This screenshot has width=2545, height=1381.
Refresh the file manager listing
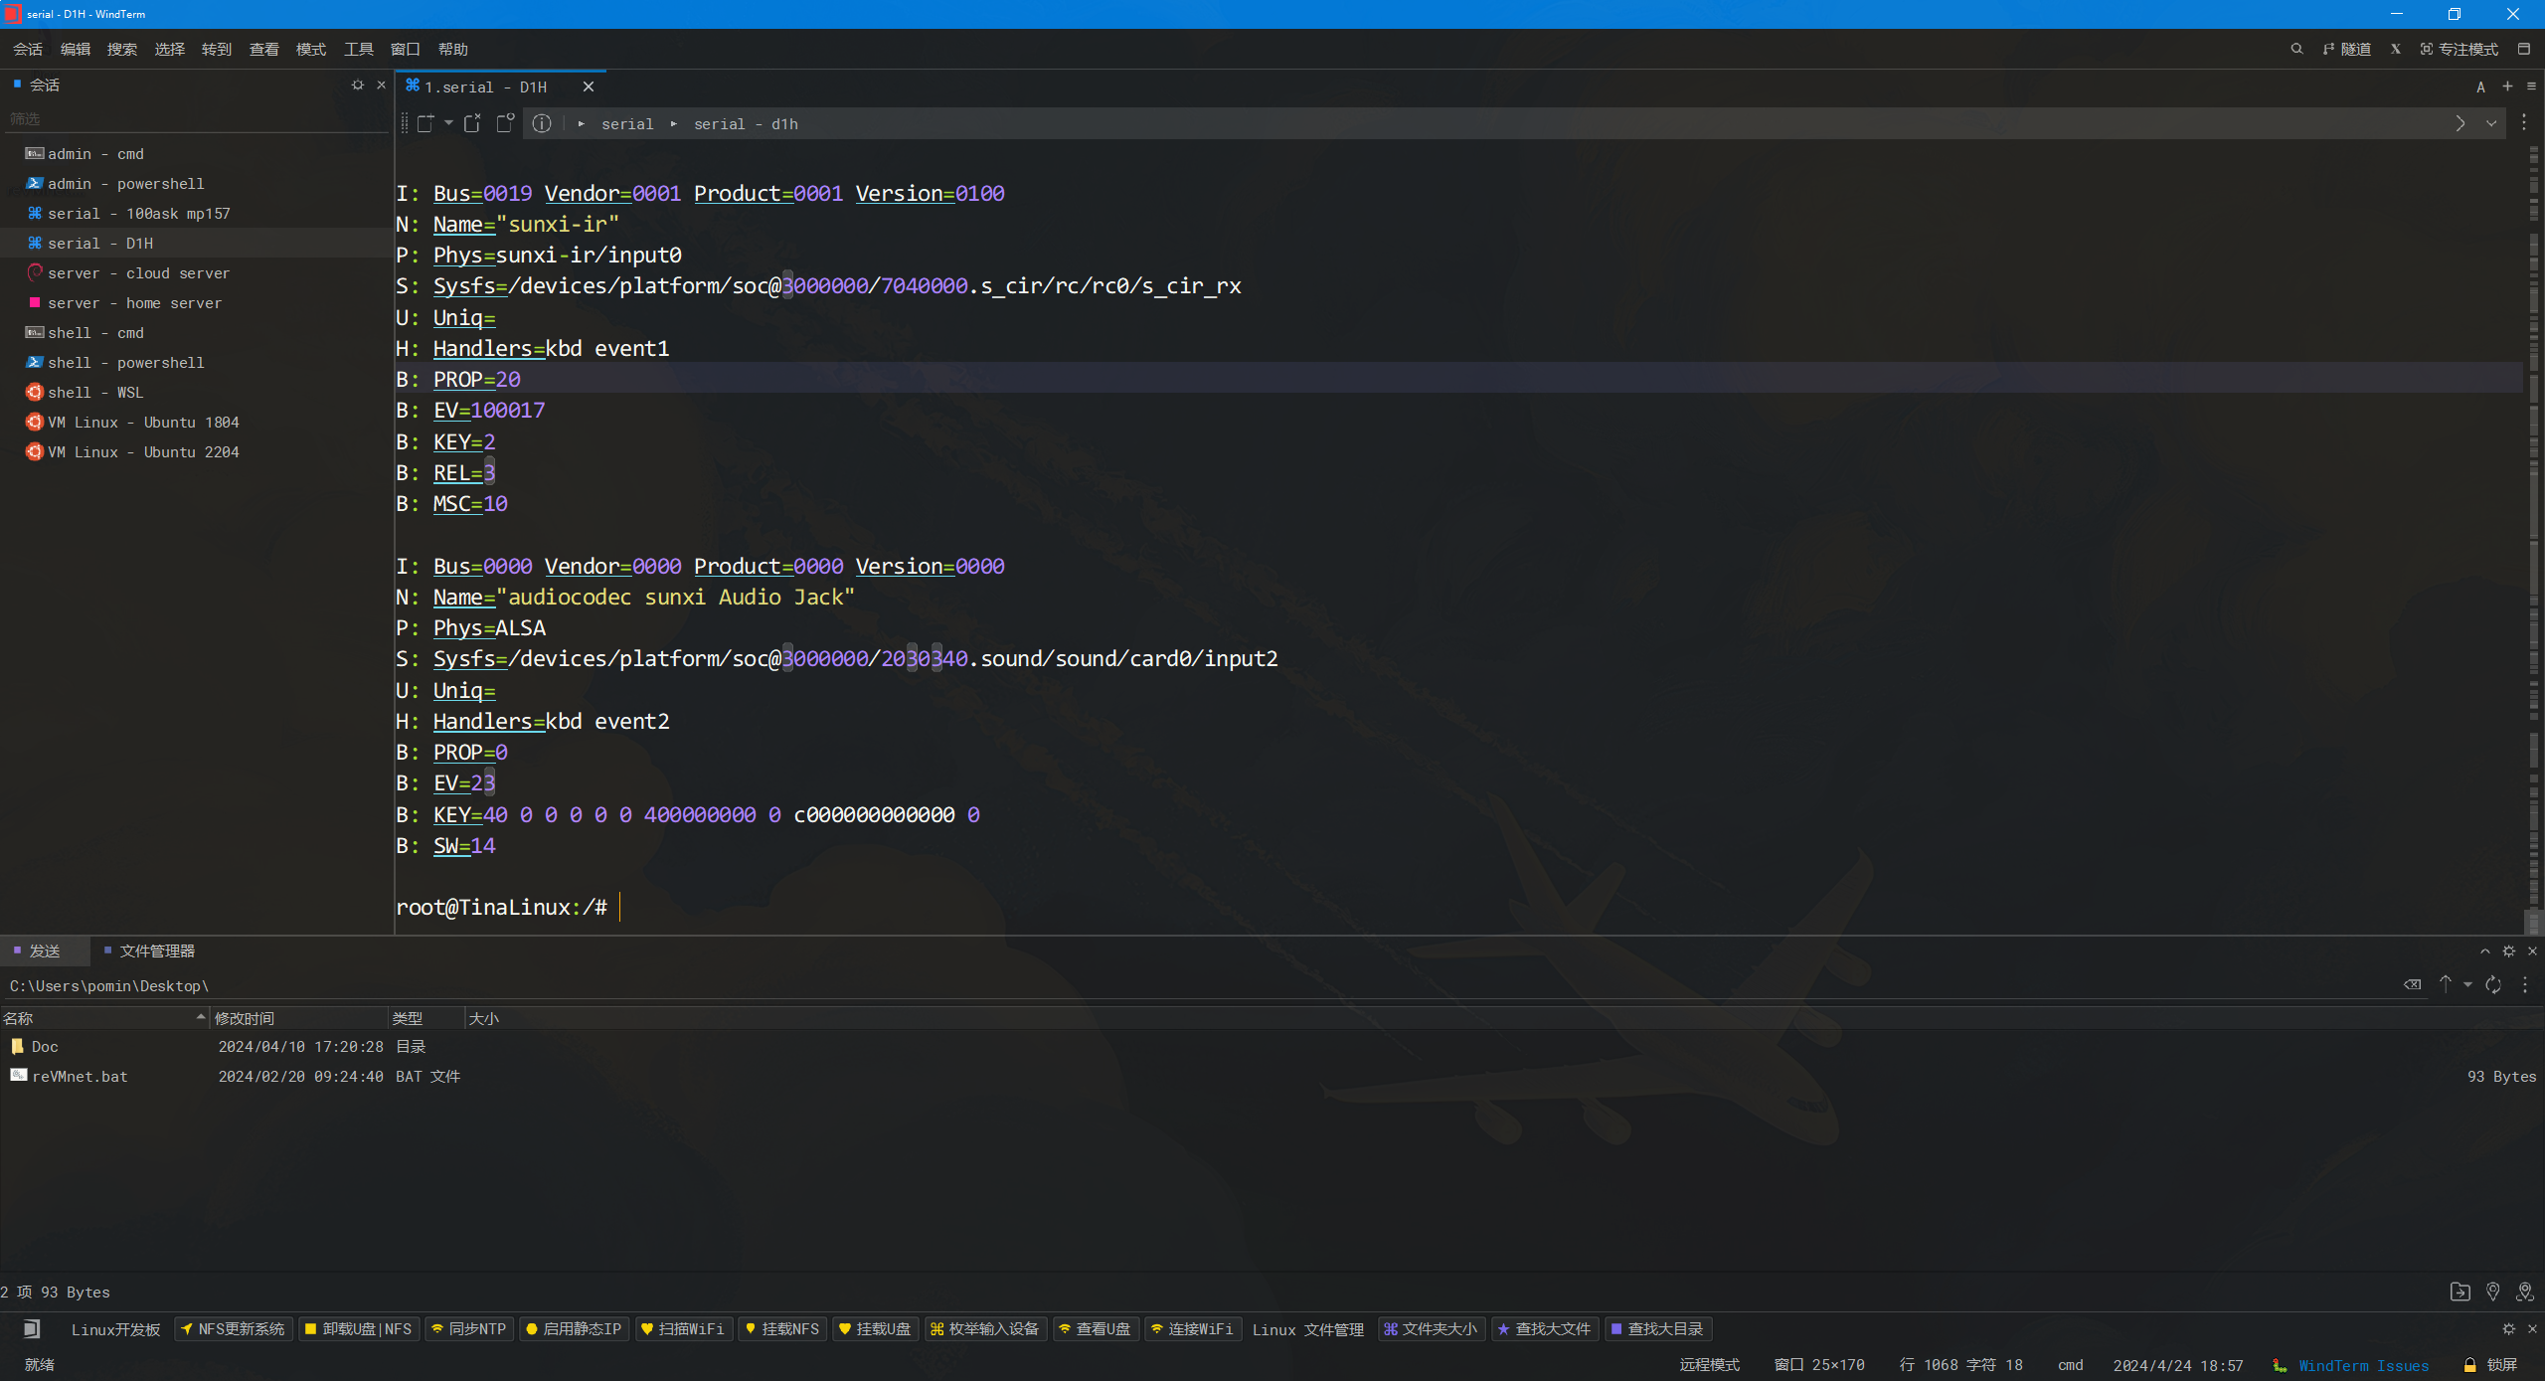point(2493,984)
